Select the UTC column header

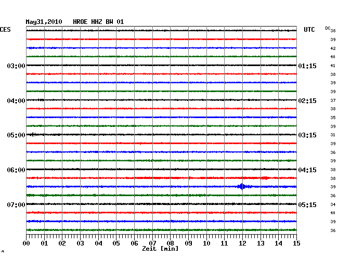pyautogui.click(x=309, y=30)
